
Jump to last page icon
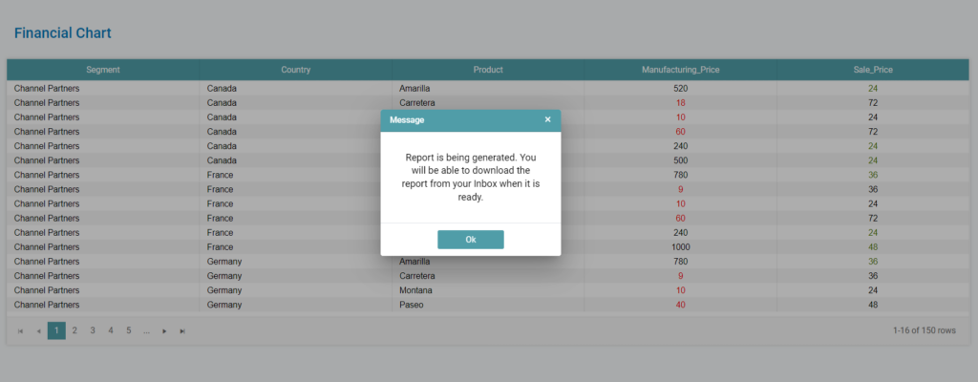182,331
